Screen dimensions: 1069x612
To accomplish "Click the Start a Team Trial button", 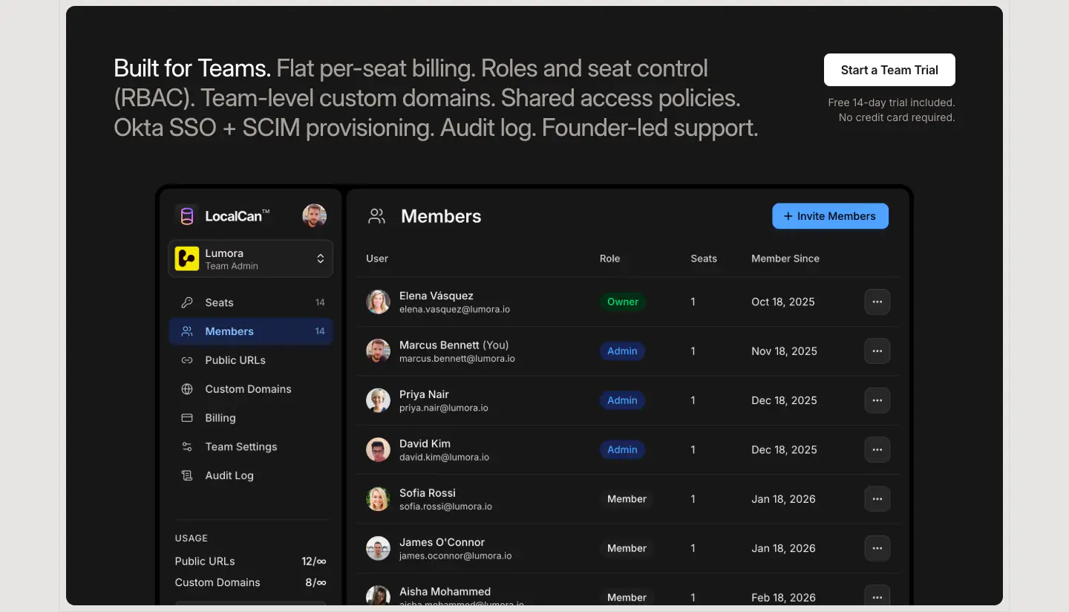I will tap(889, 70).
